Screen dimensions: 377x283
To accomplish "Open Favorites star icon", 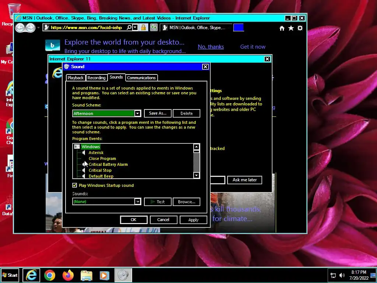I will (291, 28).
